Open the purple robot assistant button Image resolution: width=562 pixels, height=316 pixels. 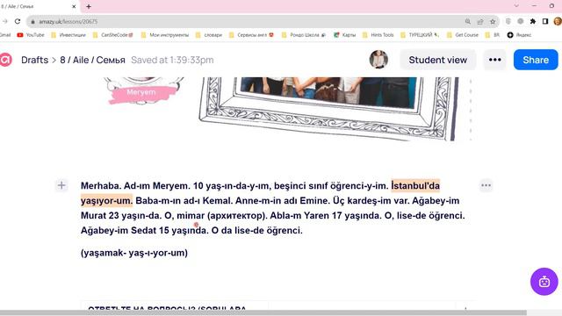[544, 282]
